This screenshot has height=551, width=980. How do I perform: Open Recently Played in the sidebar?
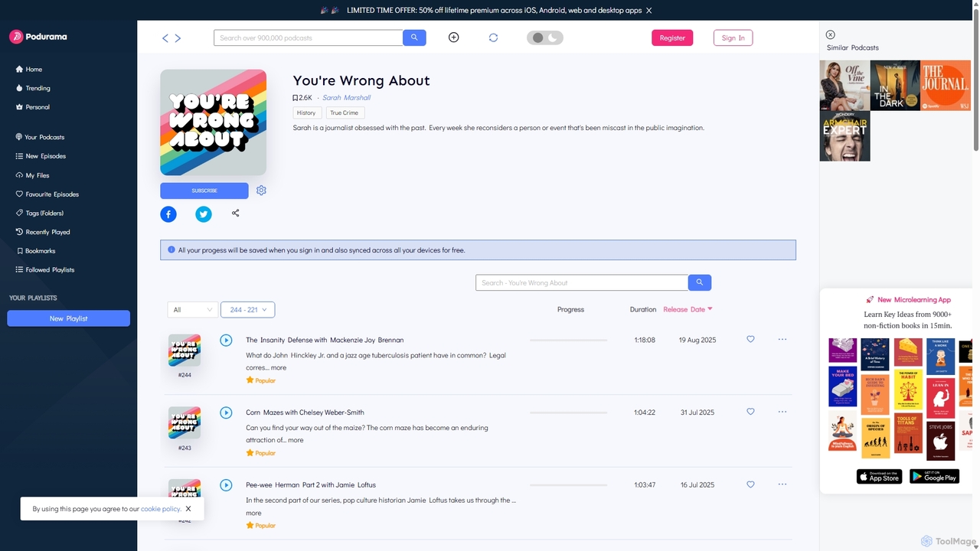[43, 232]
